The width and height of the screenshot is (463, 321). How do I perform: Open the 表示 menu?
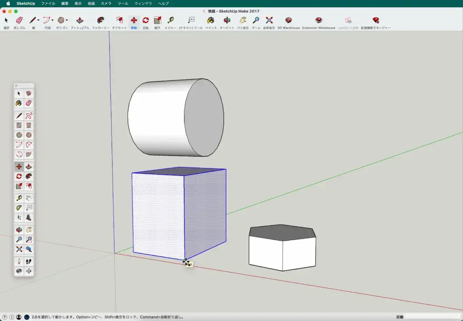pos(78,4)
